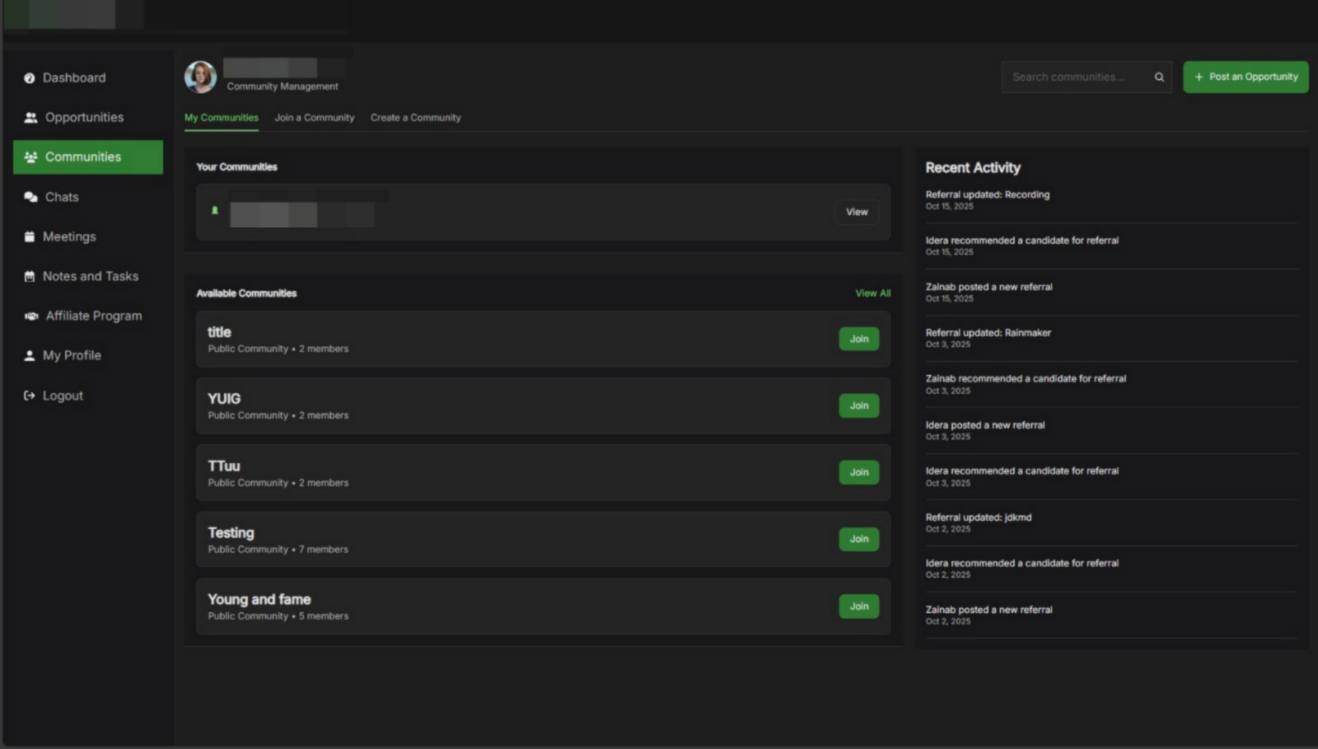This screenshot has width=1318, height=749.
Task: Select the Opportunities sidebar icon
Action: [x=30, y=117]
